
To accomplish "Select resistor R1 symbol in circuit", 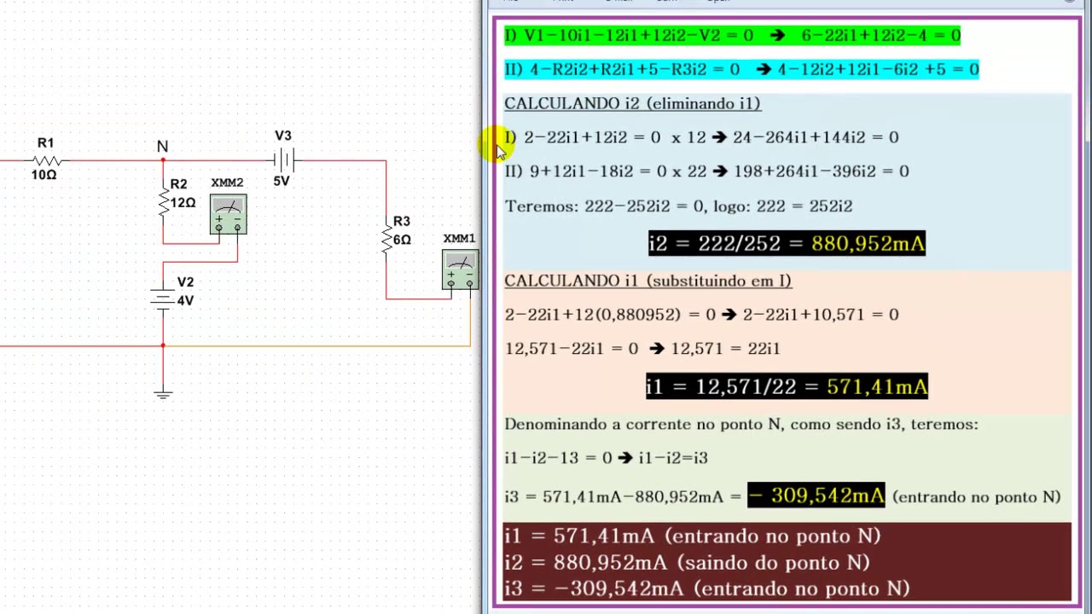I will click(x=47, y=160).
